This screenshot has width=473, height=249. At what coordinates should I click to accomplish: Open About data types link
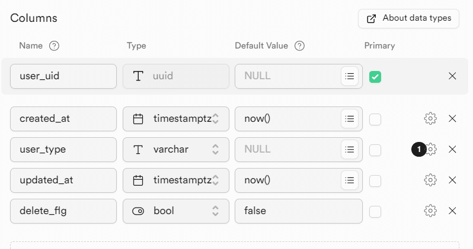point(409,18)
